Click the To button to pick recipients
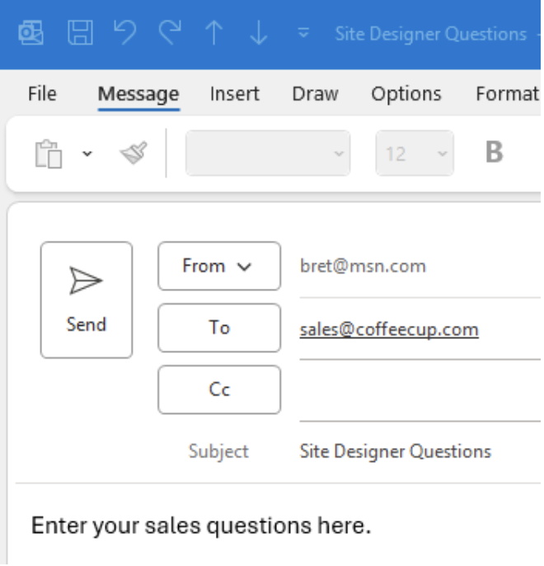This screenshot has width=544, height=566. tap(219, 328)
